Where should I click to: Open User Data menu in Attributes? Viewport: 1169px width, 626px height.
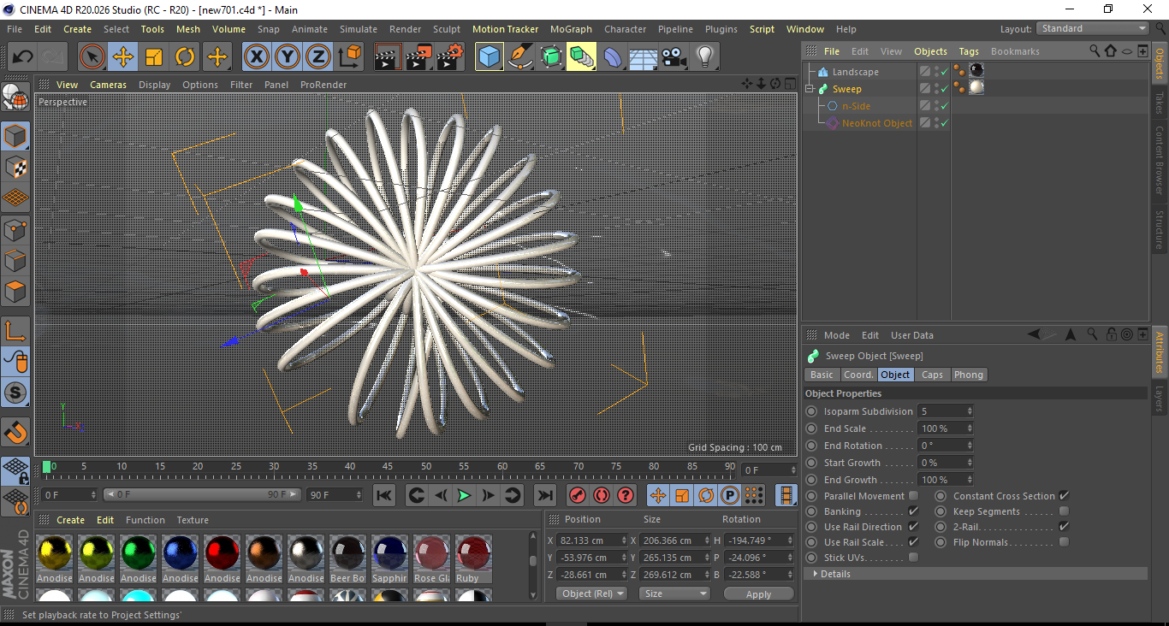tap(912, 335)
